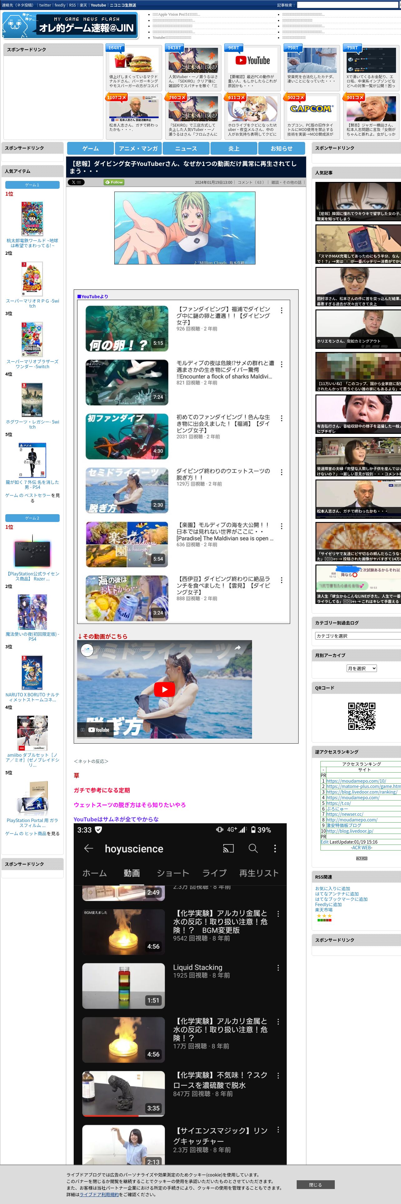Image resolution: width=401 pixels, height=1204 pixels.
Task: Click the Youtube link in top bar
Action: tap(98, 5)
